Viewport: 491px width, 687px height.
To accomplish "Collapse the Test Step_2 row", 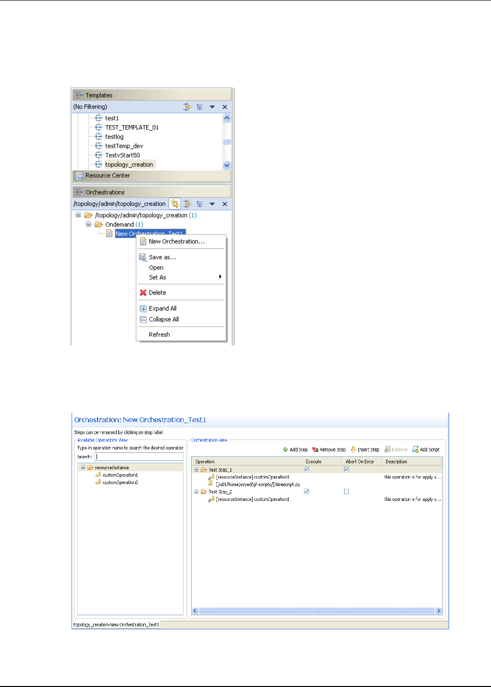I will 196,491.
